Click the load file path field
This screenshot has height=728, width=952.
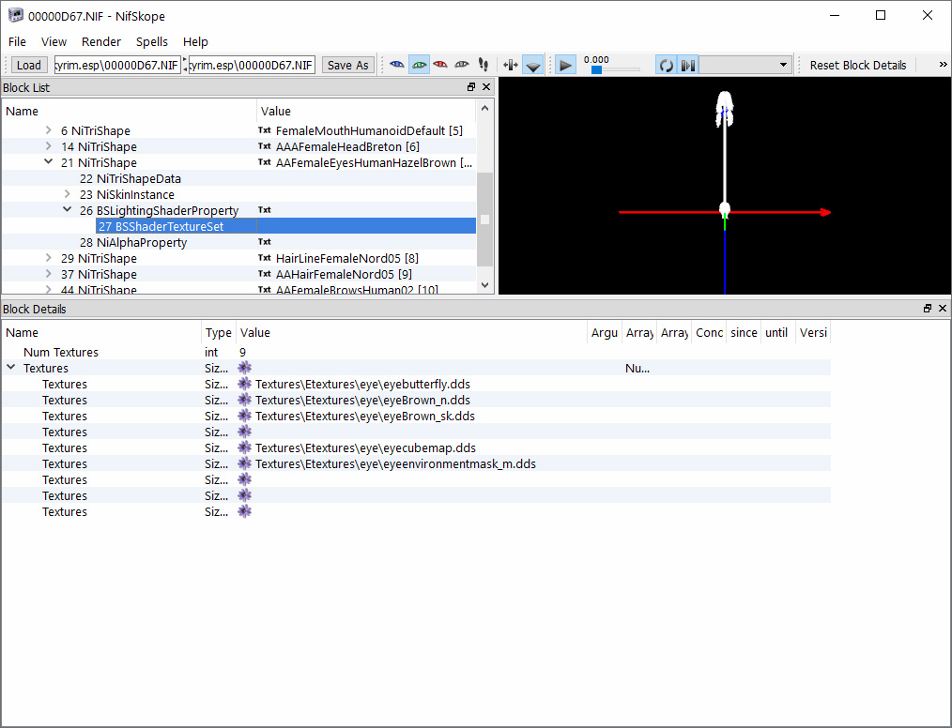click(x=117, y=65)
